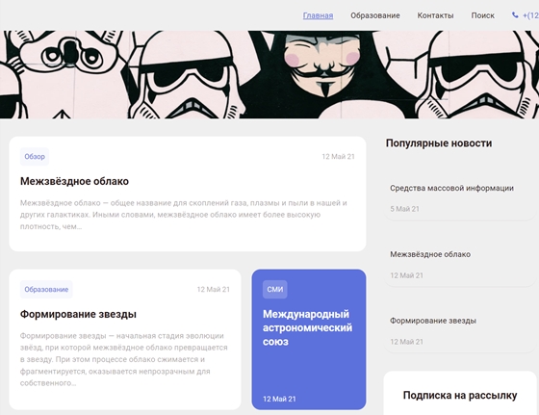Image resolution: width=539 pixels, height=415 pixels.
Task: Open the Контакты menu item
Action: (x=435, y=15)
